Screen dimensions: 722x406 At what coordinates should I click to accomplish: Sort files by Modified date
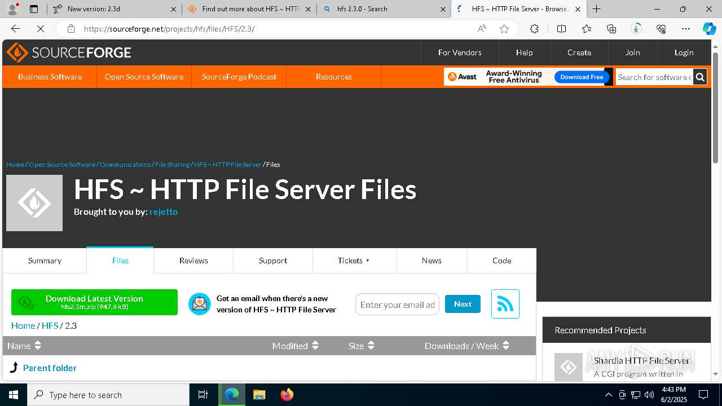pyautogui.click(x=296, y=346)
